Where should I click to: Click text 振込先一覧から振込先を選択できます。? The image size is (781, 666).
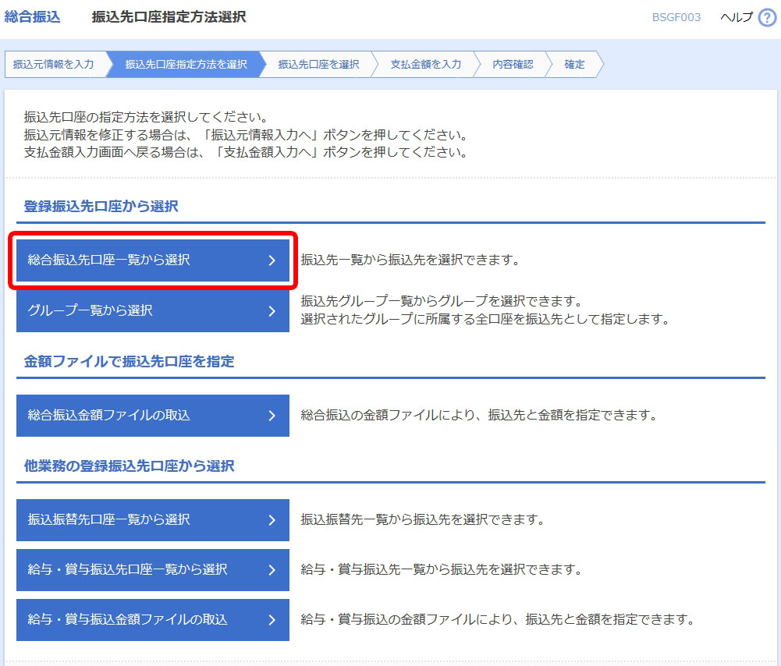(x=410, y=260)
